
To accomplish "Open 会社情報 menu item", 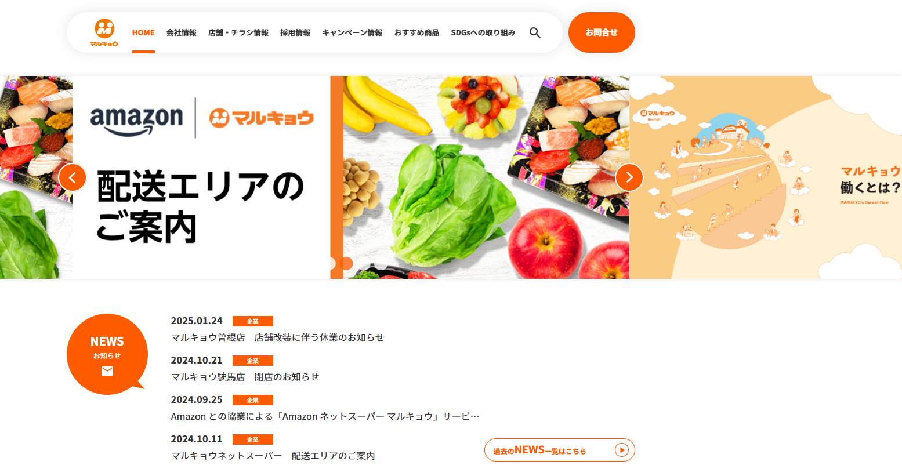I will click(x=182, y=33).
